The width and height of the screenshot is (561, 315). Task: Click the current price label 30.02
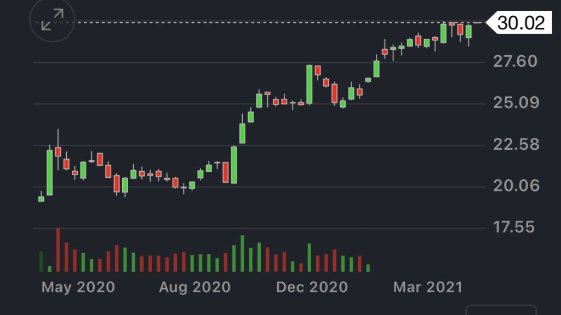(521, 23)
